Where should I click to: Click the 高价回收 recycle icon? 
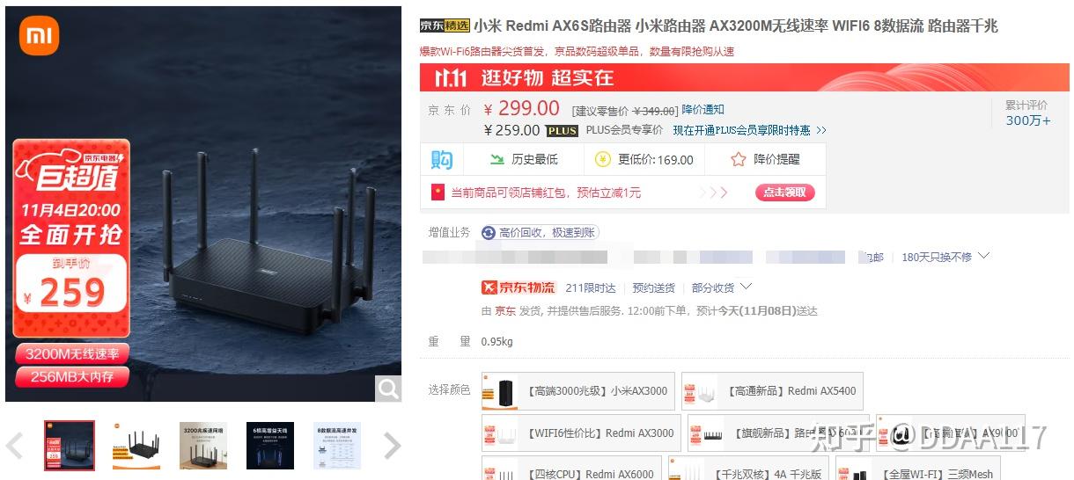click(489, 232)
